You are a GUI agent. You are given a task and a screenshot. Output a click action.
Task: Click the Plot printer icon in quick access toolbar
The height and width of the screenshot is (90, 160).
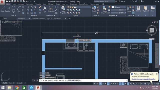pyautogui.click(x=23, y=1)
